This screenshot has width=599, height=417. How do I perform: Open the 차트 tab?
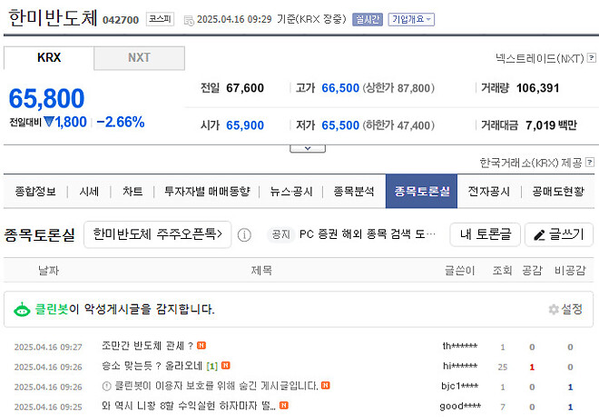(x=133, y=192)
